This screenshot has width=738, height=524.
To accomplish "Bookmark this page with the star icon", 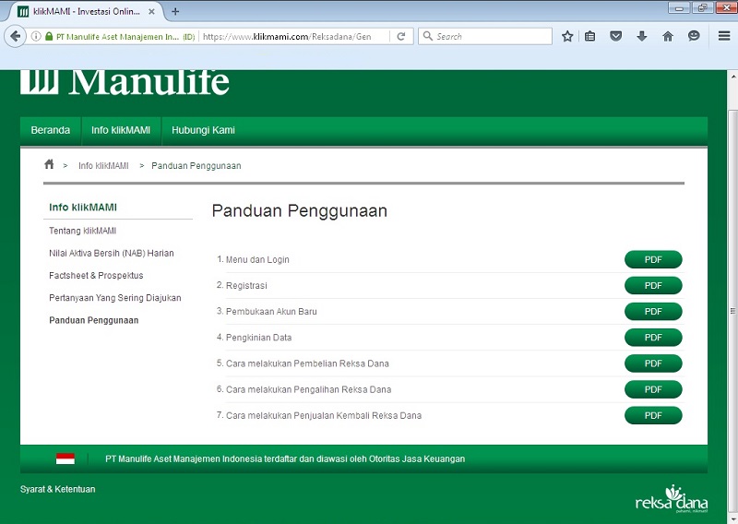I will pos(567,36).
